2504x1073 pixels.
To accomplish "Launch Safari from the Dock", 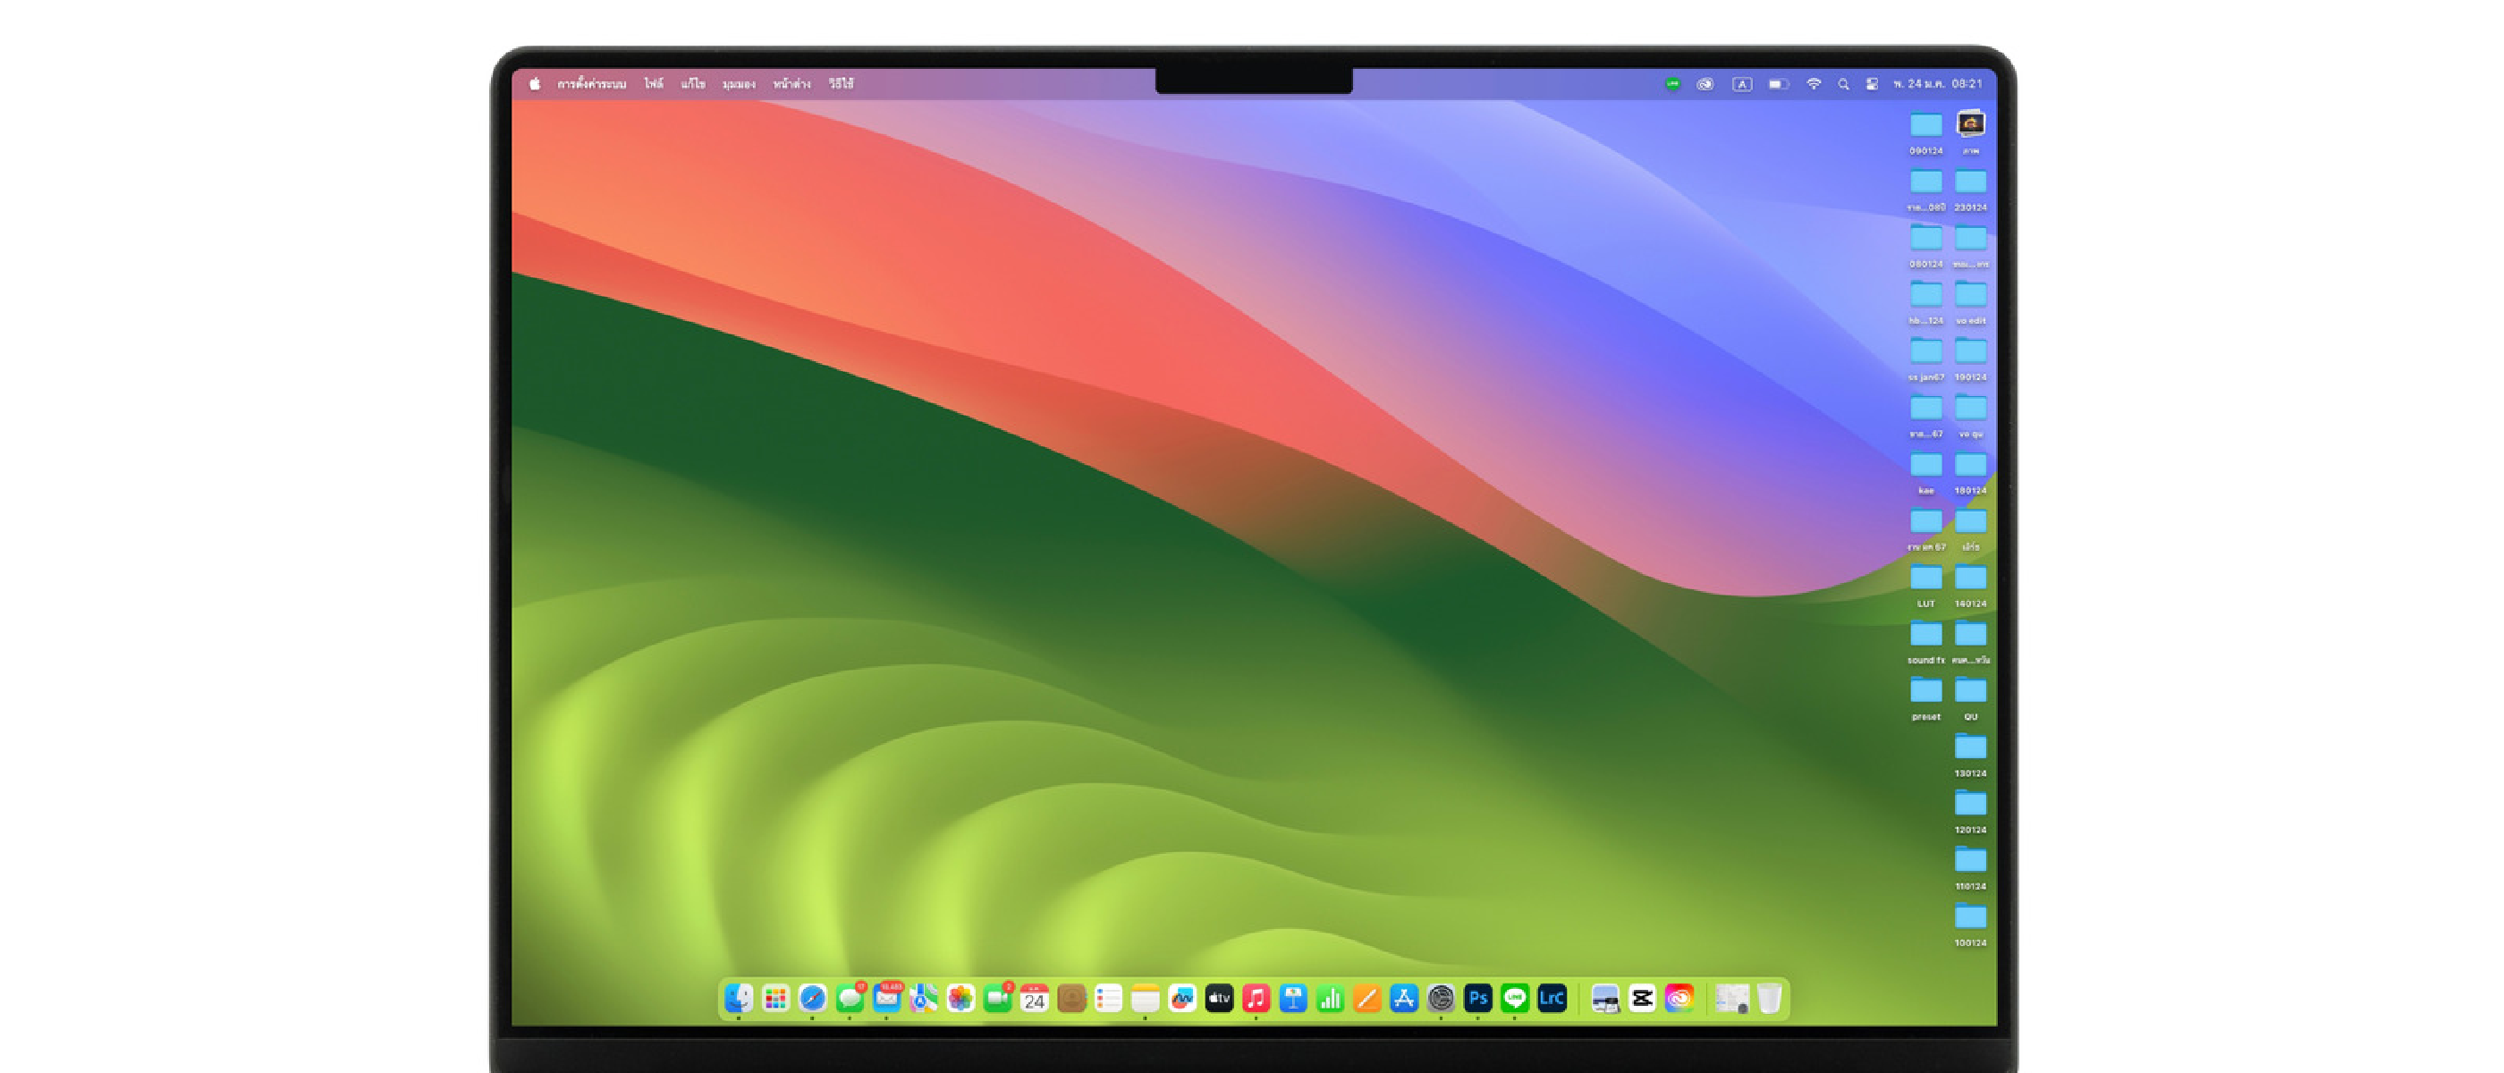I will [813, 998].
